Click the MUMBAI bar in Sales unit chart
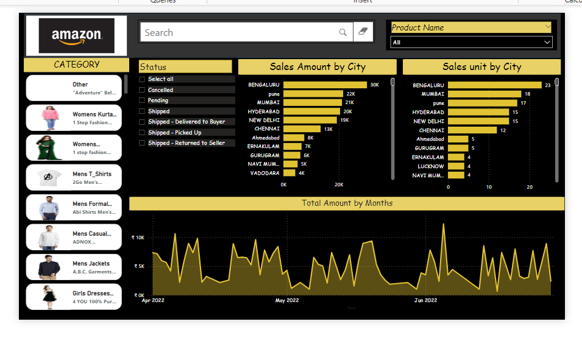Image resolution: width=582 pixels, height=355 pixels. (484, 94)
